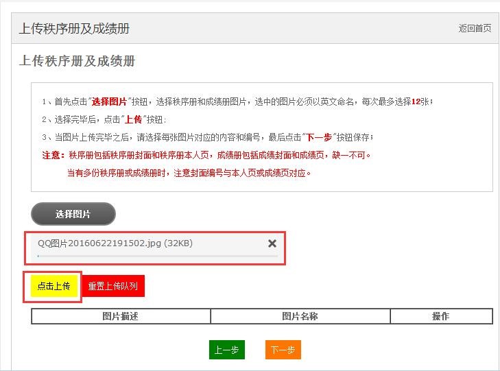Screen dimensions: 500x371
Task: Click the 图片名称 column header
Action: click(300, 316)
